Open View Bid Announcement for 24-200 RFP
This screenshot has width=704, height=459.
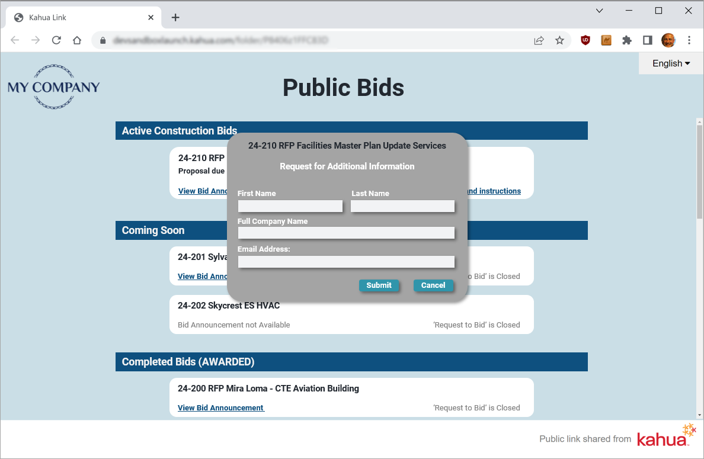pyautogui.click(x=220, y=408)
